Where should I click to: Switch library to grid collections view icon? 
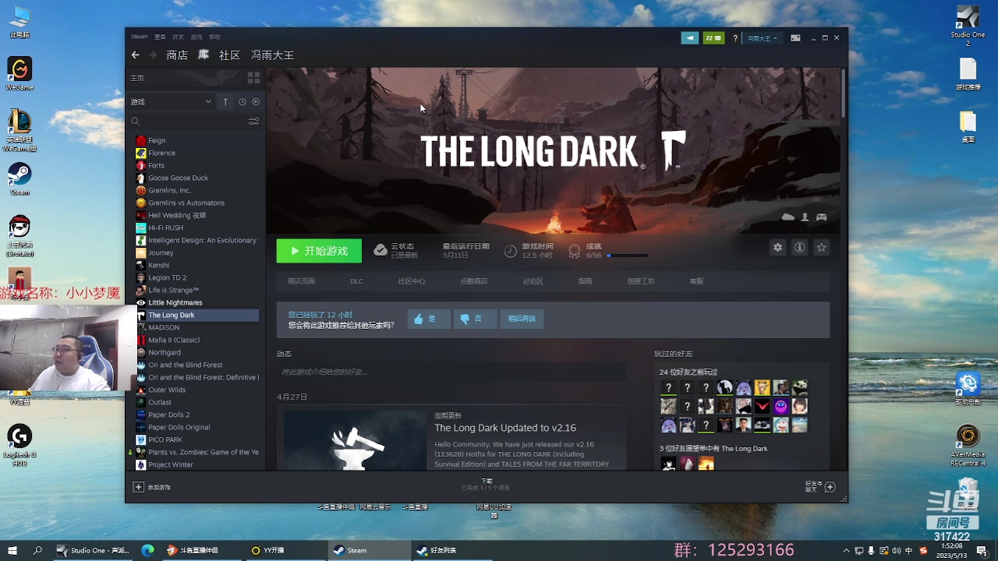[253, 78]
